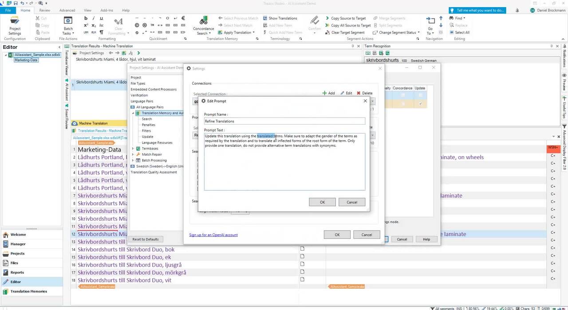
Task: Click into the Prompt Name field
Action: (x=284, y=121)
